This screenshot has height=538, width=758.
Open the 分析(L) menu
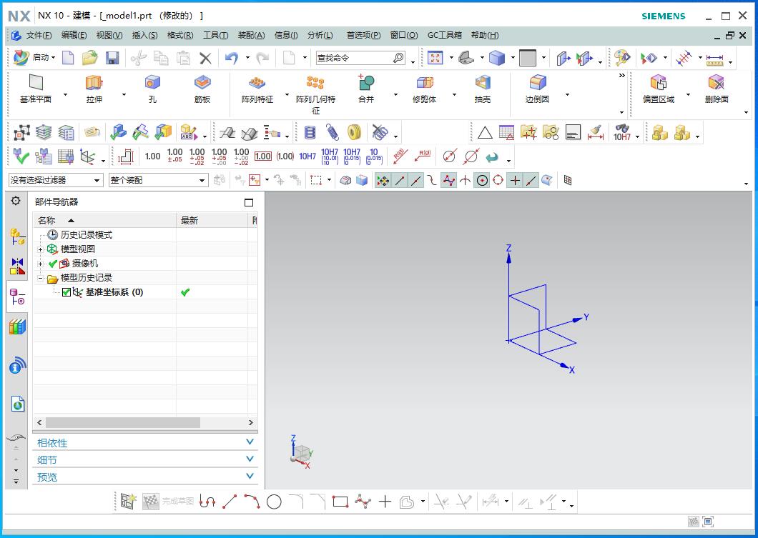pos(320,35)
